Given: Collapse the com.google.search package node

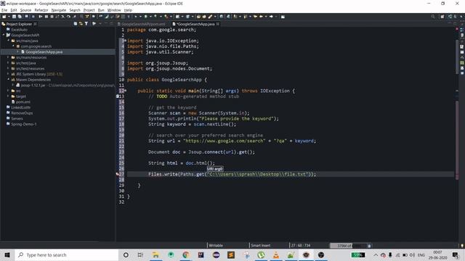Looking at the screenshot, I should click(13, 46).
